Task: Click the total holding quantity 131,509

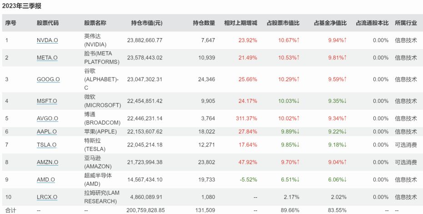Action: pyautogui.click(x=206, y=210)
